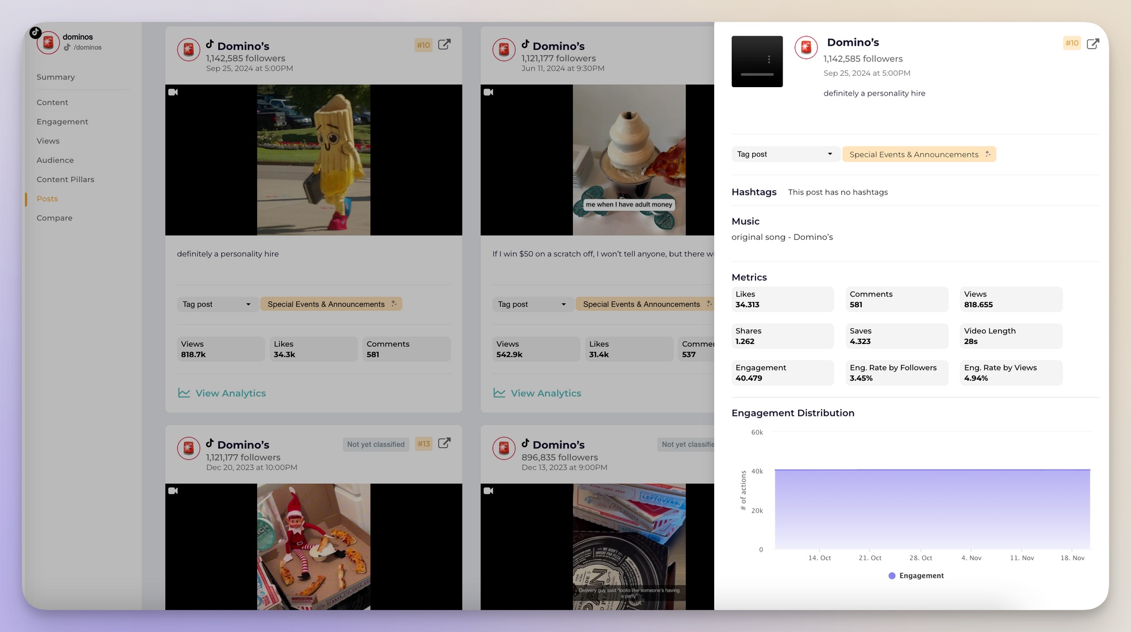Toggle Compare section in sidebar
This screenshot has width=1131, height=632.
[54, 218]
